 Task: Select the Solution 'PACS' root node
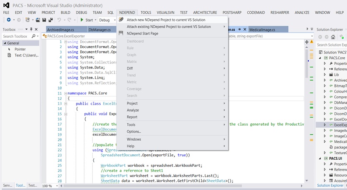click(332, 52)
